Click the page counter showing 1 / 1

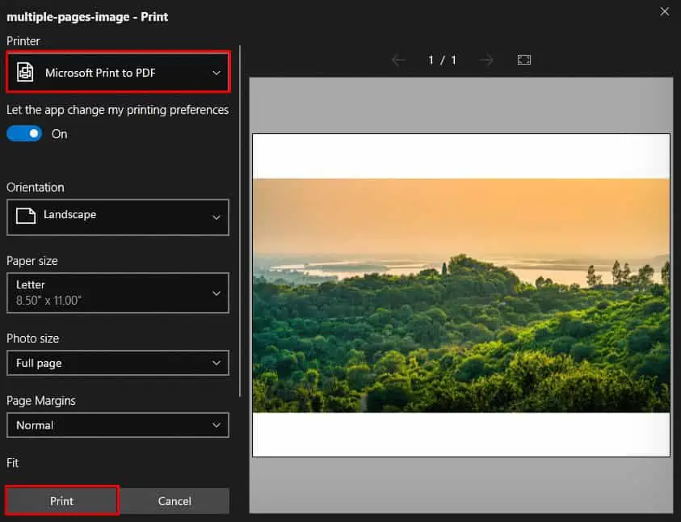coord(442,59)
